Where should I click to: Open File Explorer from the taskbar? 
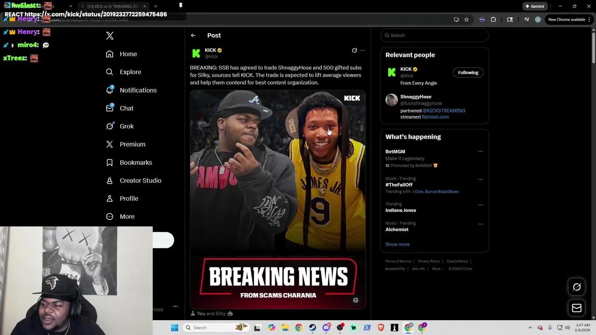[x=285, y=328]
